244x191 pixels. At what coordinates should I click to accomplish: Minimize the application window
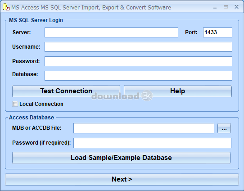215,7
